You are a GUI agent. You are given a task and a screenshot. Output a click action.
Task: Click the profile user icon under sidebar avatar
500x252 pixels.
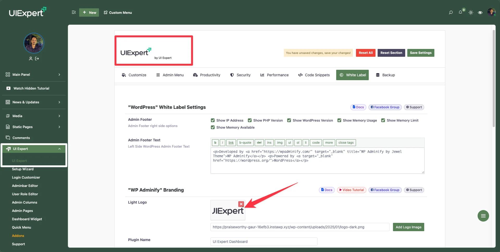[31, 59]
